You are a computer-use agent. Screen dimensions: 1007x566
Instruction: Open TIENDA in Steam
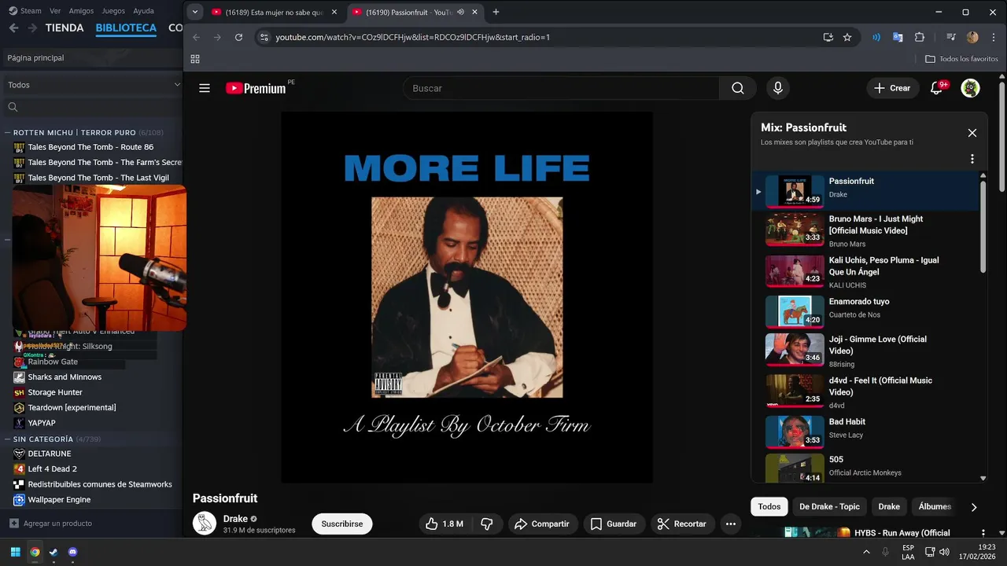(x=65, y=28)
